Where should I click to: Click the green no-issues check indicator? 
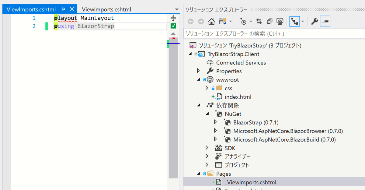173,26
